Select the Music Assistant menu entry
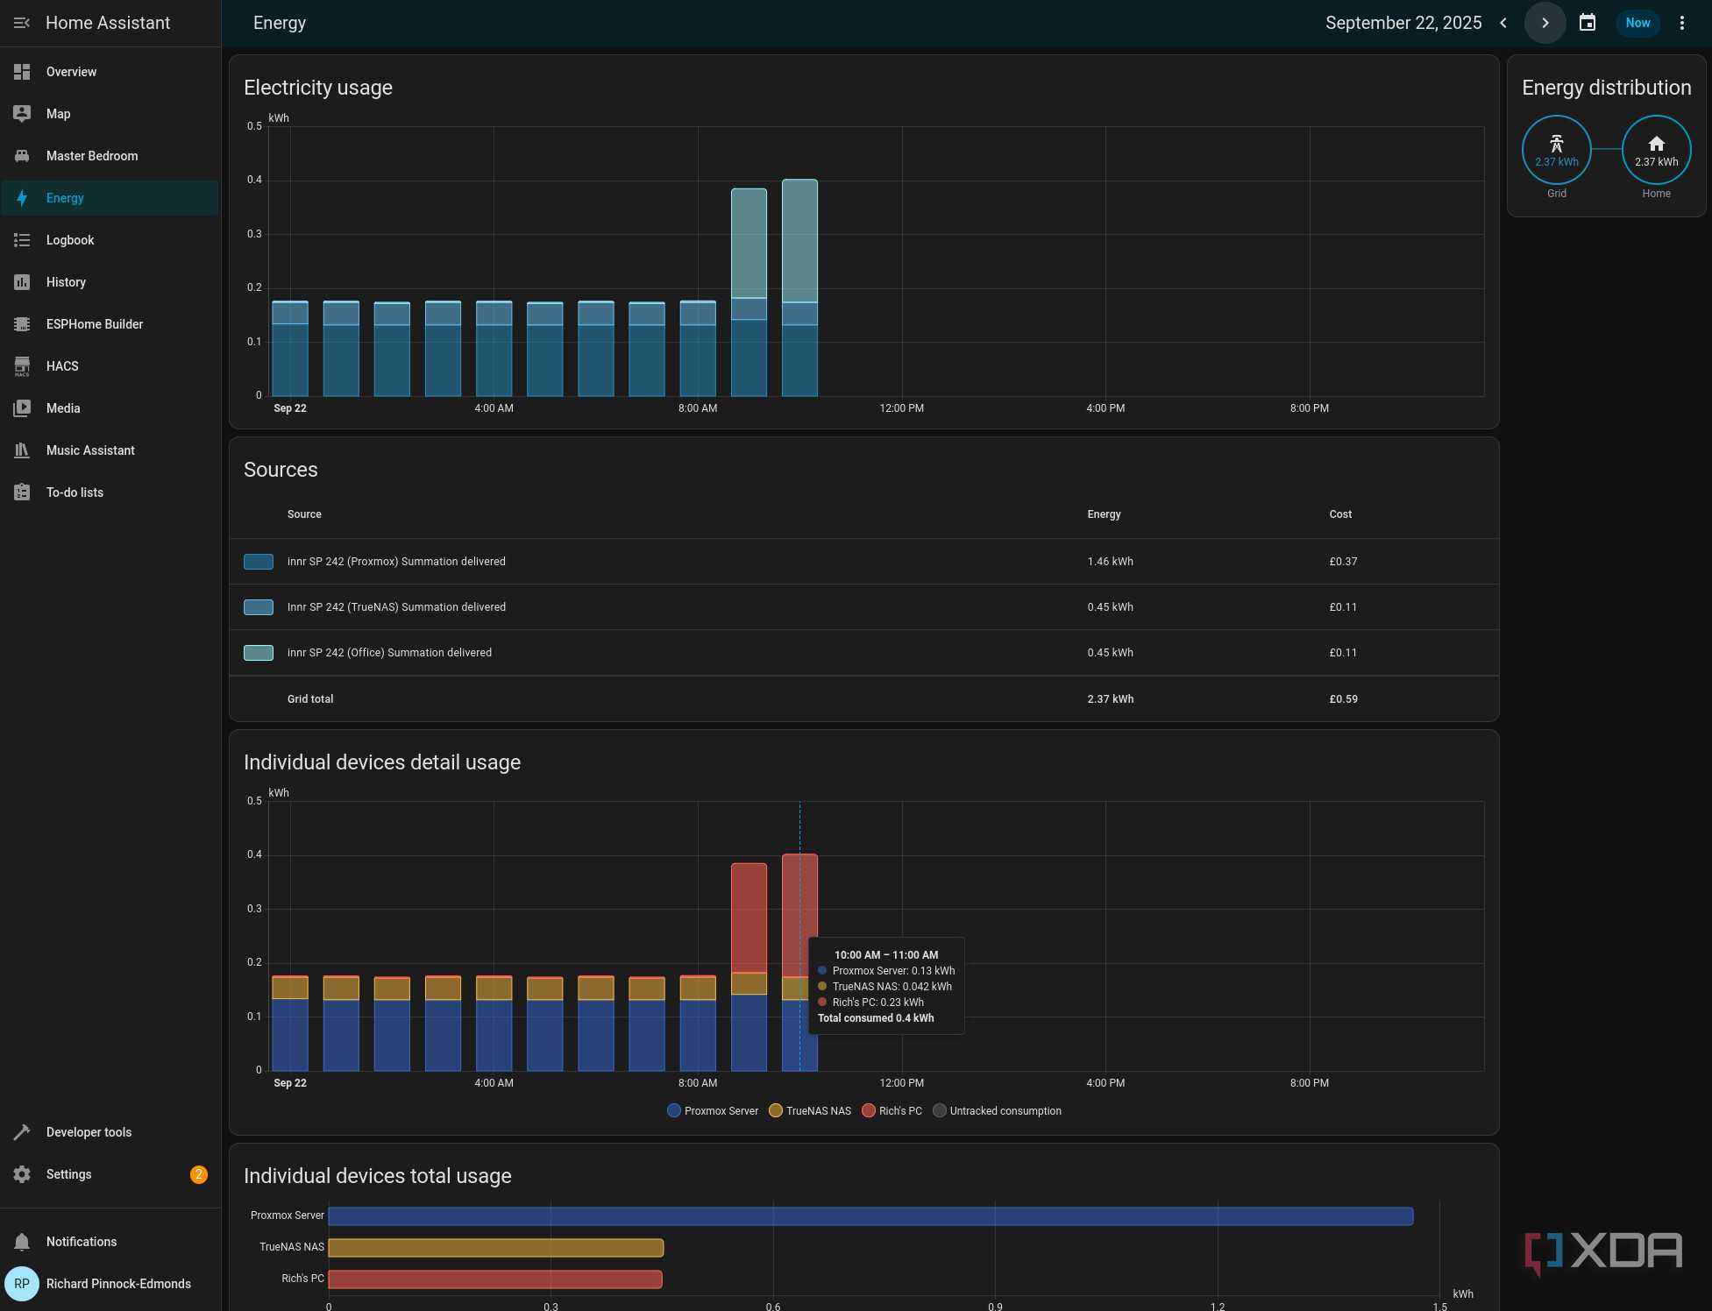Image resolution: width=1712 pixels, height=1311 pixels. [x=110, y=450]
